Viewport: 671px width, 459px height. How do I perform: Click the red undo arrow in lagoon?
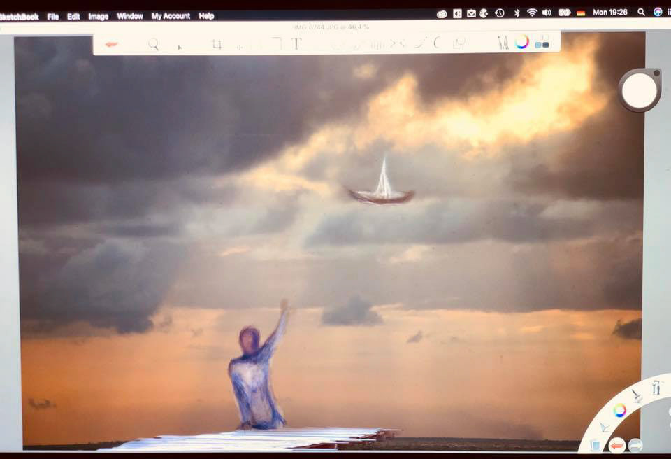click(x=617, y=446)
